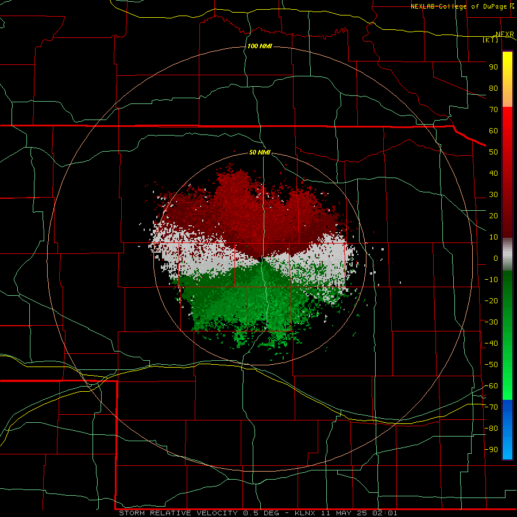Click the -50 value on the velocity scale
This screenshot has width=517, height=517.
491,364
